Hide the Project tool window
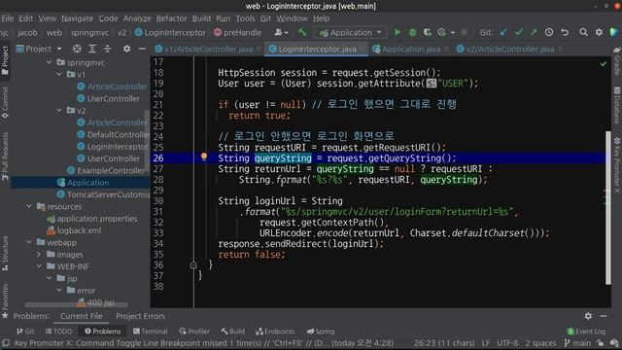622x350 pixels. click(142, 49)
